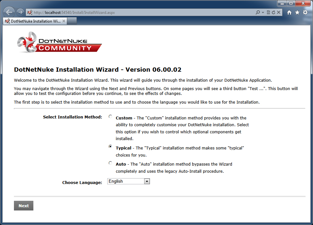
Task: Click the "Select Installation Method:" label
Action: 73,117
